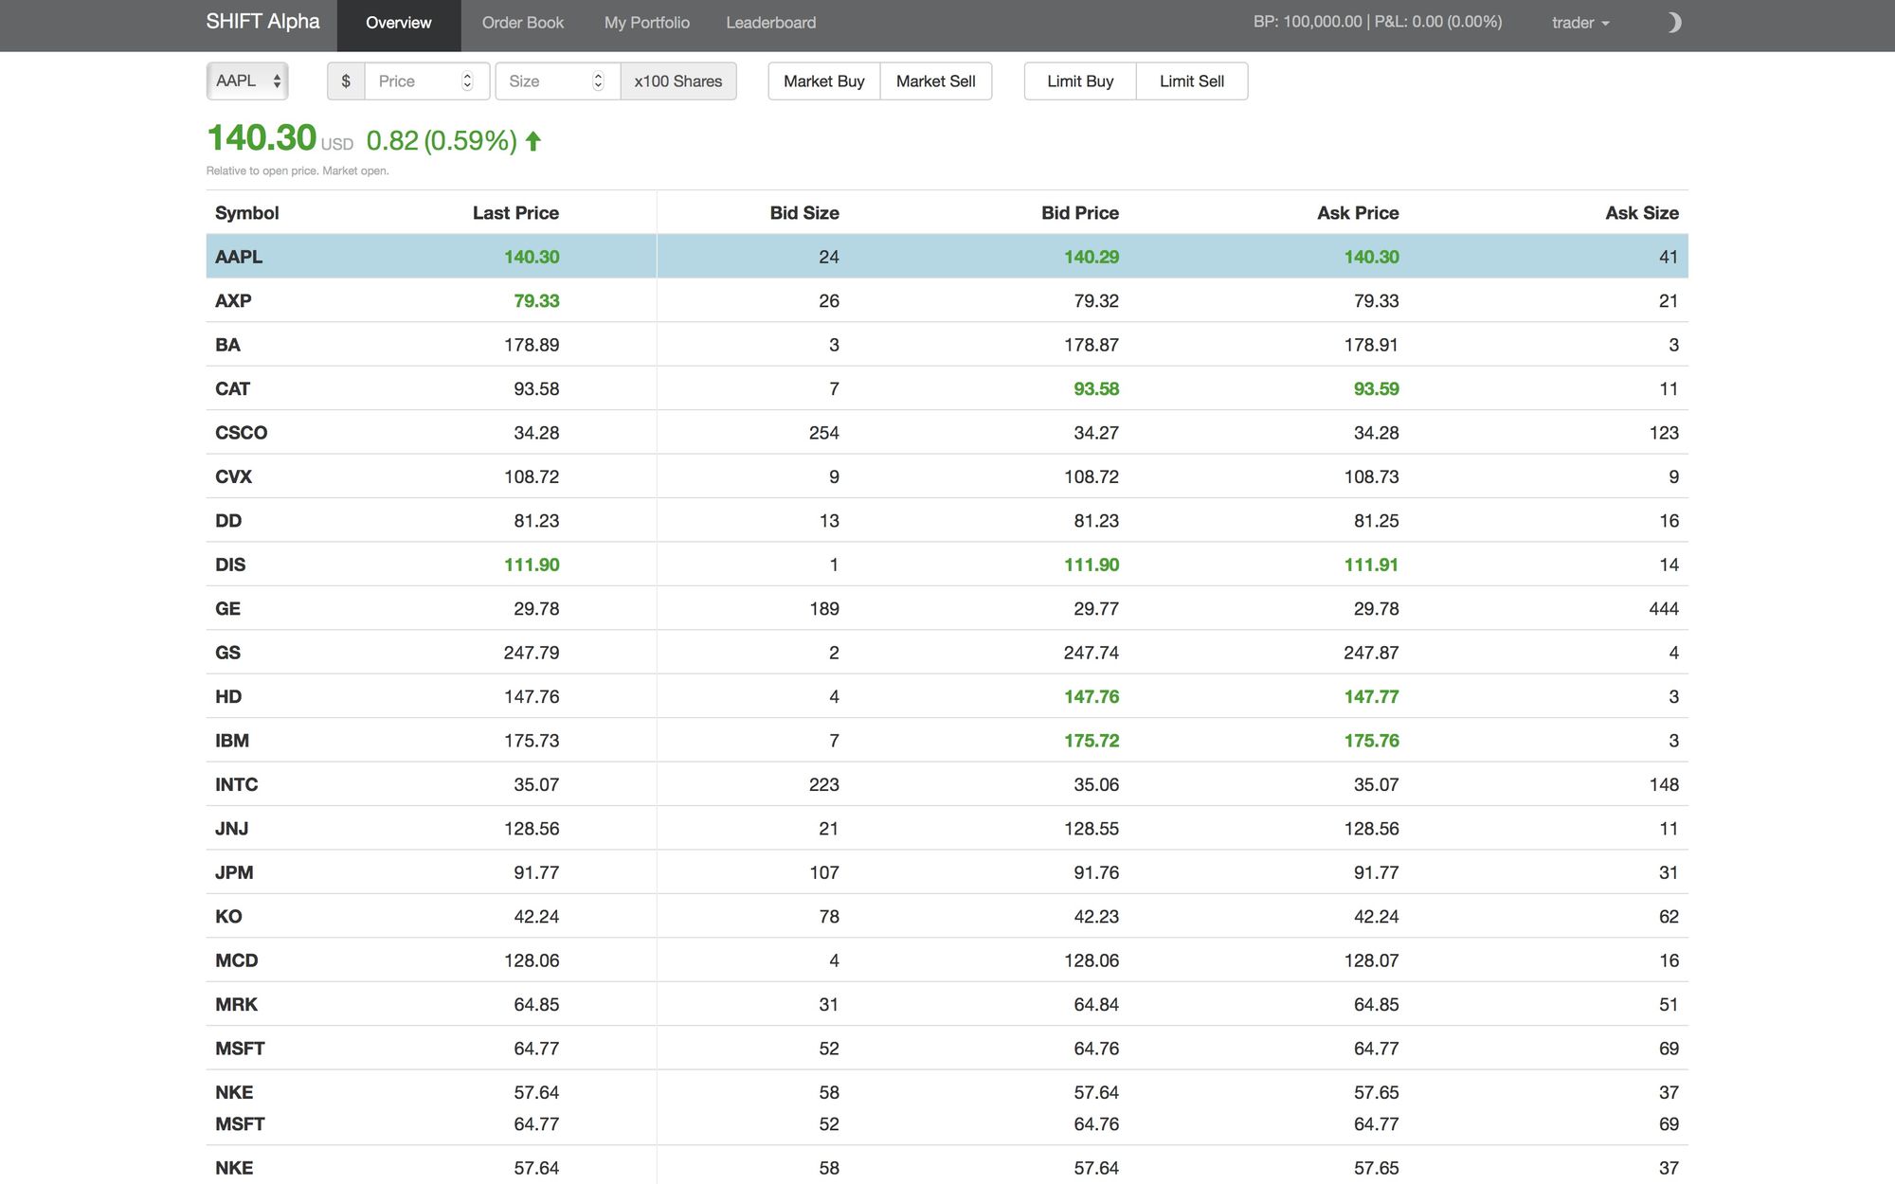Click CAT bid price 93.58
The image size is (1895, 1184).
click(x=1096, y=389)
